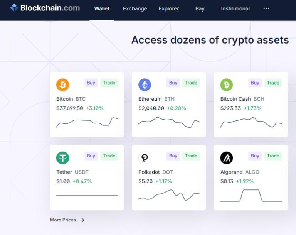Open the Institutional navigation item
Viewport: 296px width, 235px height.
click(235, 9)
